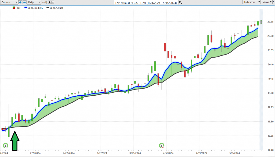
Task: Click the (+1) forecast offset label
Action: [x=45, y=2]
